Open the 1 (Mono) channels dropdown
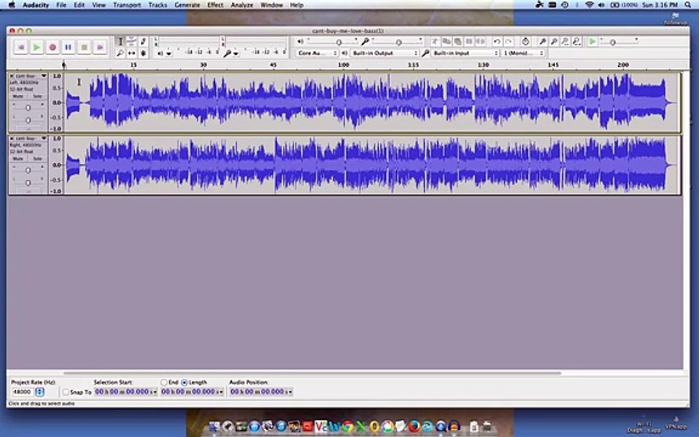 (524, 53)
